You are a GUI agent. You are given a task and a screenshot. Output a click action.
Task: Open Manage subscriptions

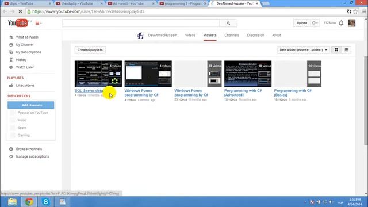(32, 156)
